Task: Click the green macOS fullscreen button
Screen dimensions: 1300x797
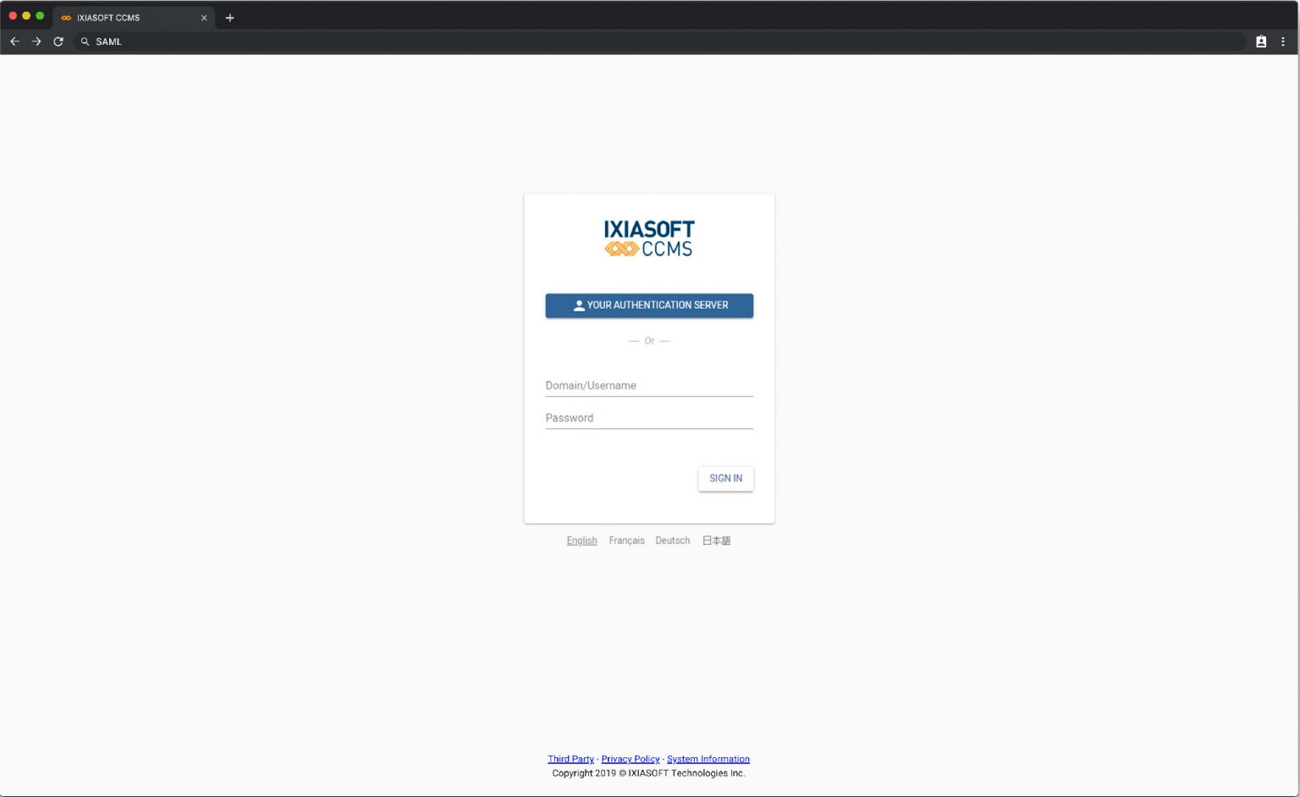Action: click(40, 16)
